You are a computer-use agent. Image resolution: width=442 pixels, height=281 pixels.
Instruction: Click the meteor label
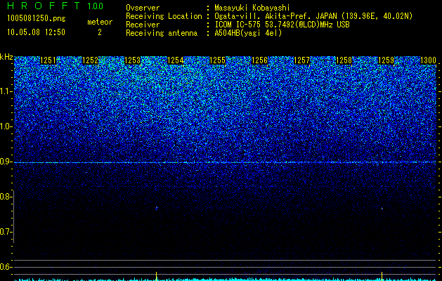coord(100,22)
